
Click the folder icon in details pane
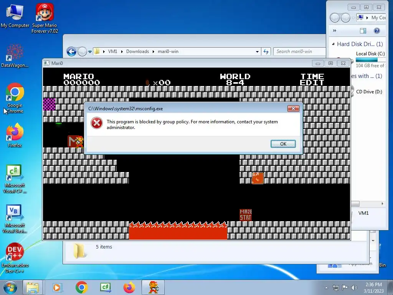pyautogui.click(x=79, y=251)
